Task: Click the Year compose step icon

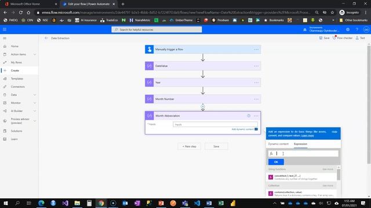Action: 150,83
